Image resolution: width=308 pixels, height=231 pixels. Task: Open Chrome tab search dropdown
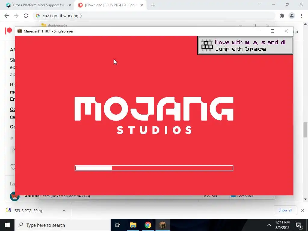(x=260, y=4)
